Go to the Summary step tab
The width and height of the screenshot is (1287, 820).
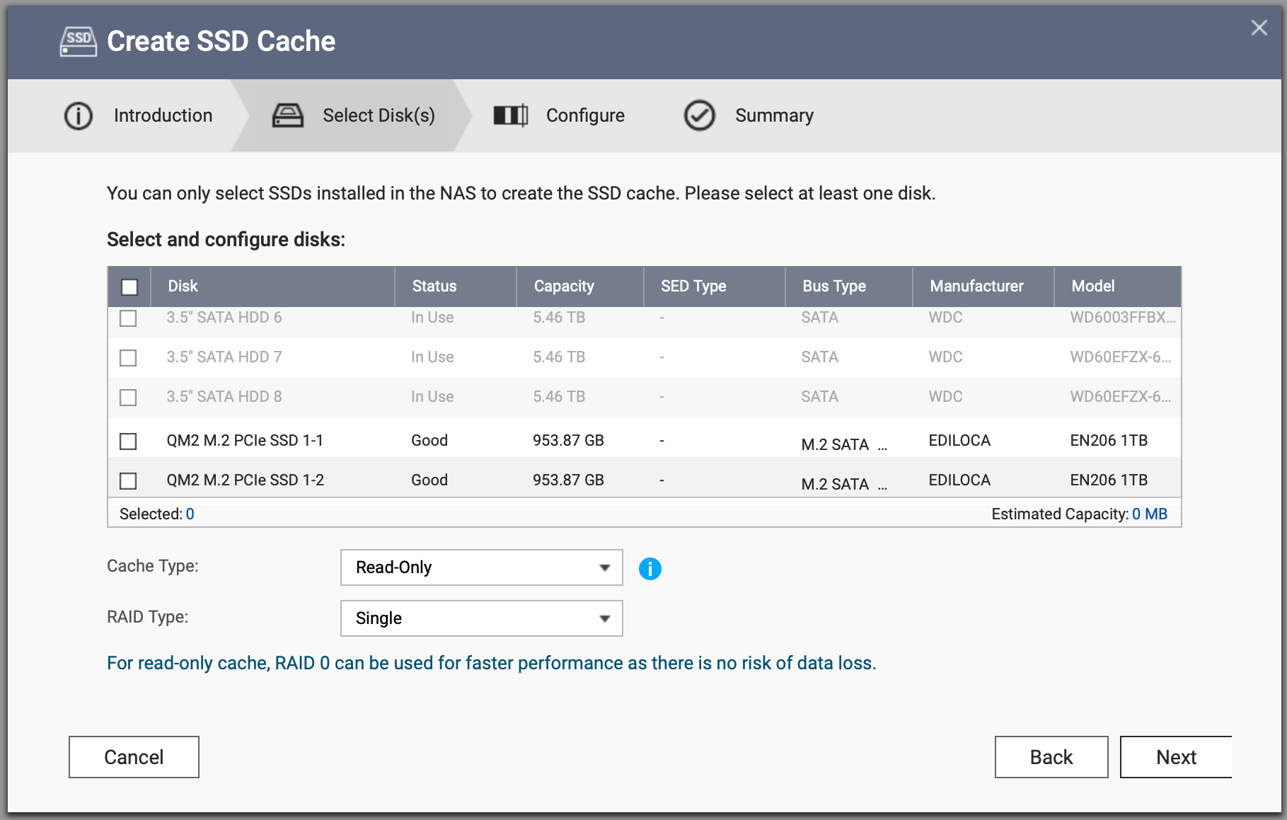[749, 115]
